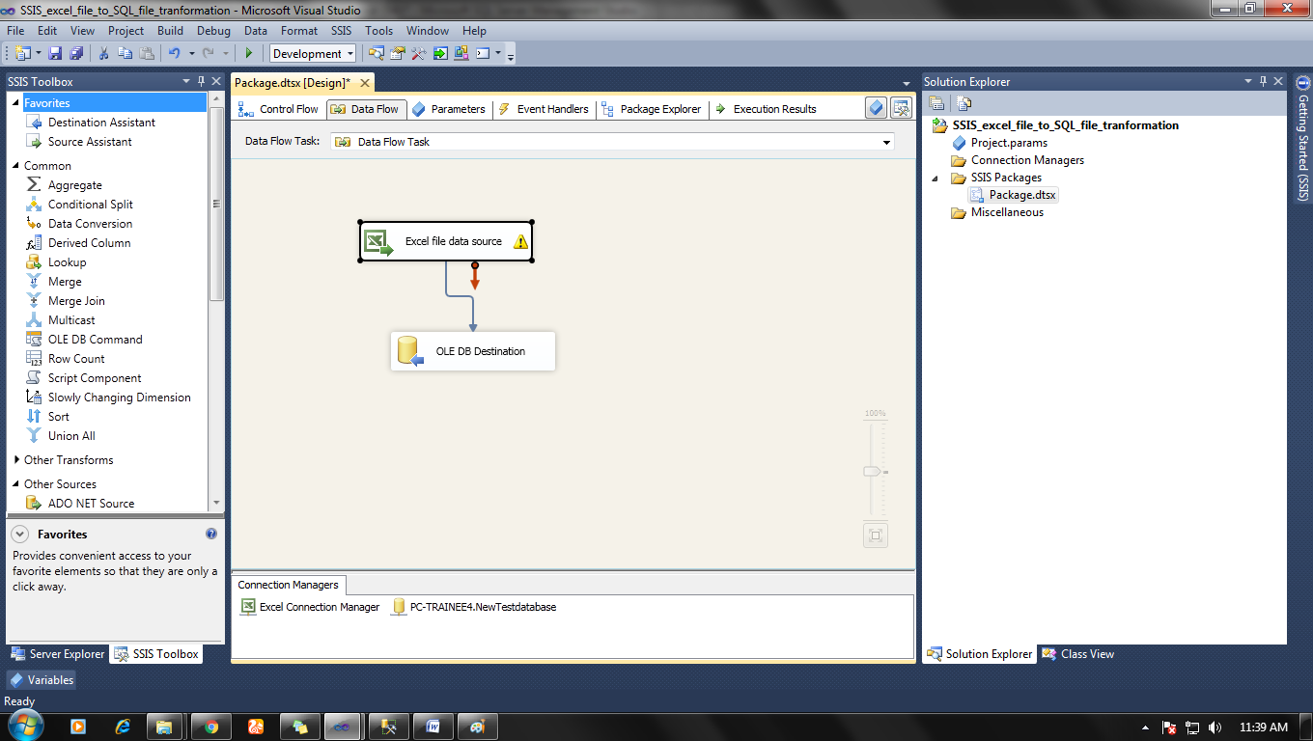Select the PC-TRAINEE4.NewTestdatabase connection
Viewport: 1313px width, 741px height.
click(x=475, y=607)
